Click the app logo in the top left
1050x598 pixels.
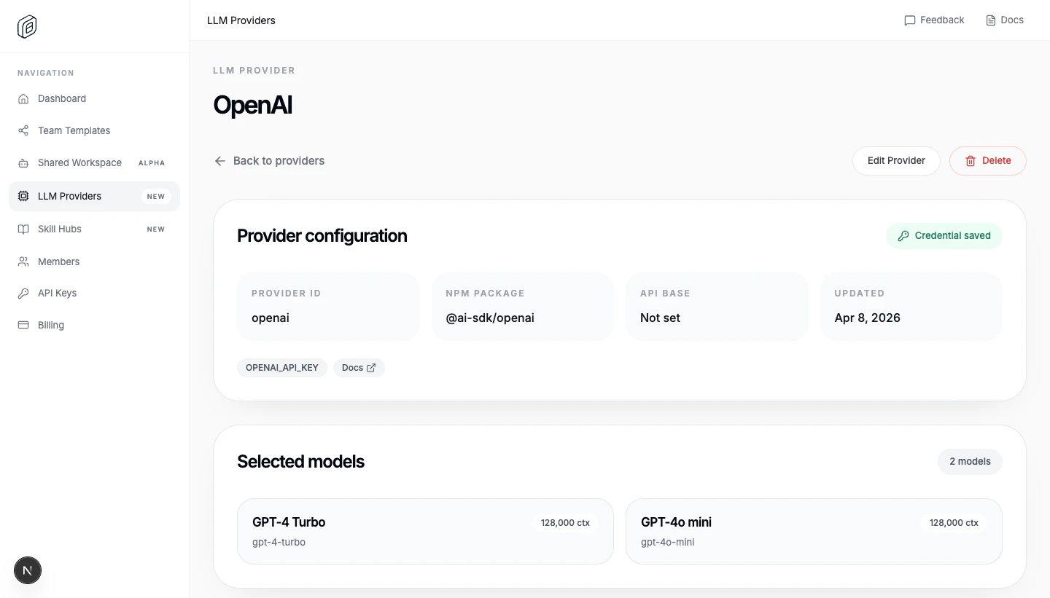26,26
